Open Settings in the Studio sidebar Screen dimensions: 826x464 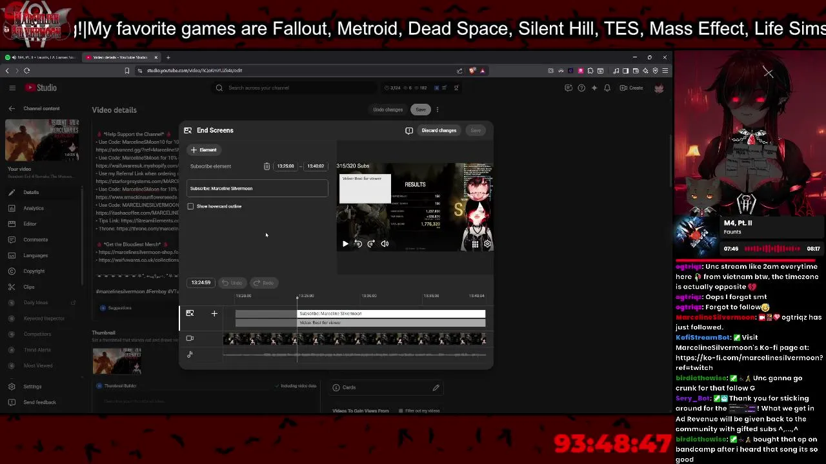point(41,387)
